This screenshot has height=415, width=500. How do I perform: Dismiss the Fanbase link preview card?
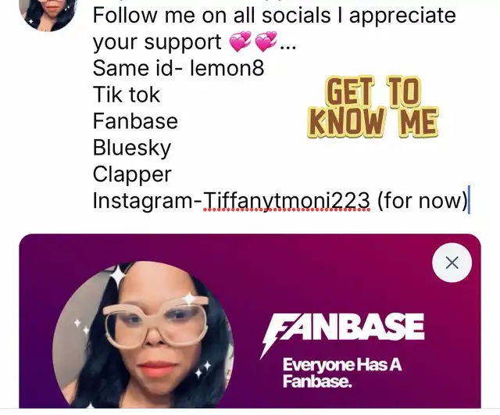click(452, 263)
